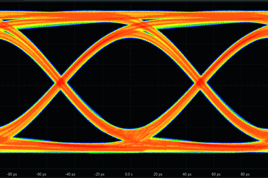Click the -80 ps time axis label
268x178 pixels.
tap(12, 174)
